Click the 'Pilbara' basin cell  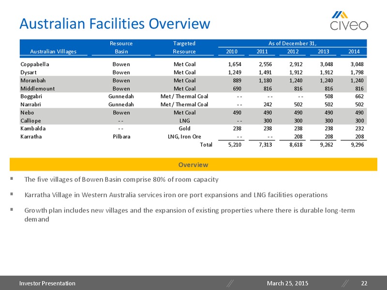coord(121,137)
